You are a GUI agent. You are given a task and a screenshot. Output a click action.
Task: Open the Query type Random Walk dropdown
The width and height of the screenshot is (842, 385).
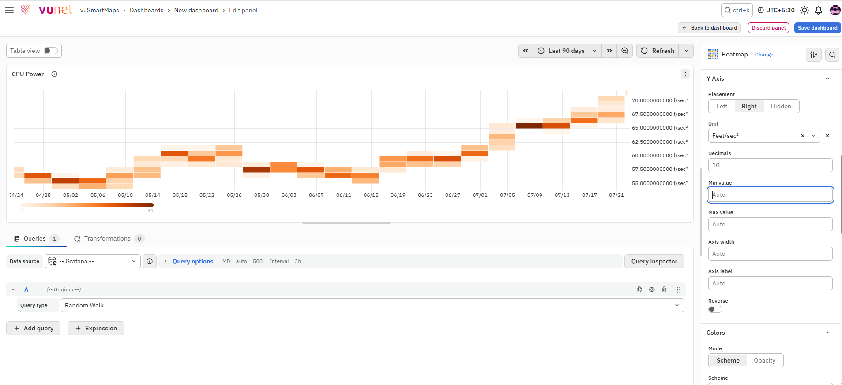[x=372, y=305]
